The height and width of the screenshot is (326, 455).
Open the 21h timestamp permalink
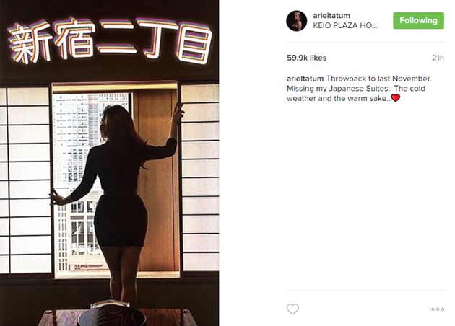pyautogui.click(x=438, y=58)
